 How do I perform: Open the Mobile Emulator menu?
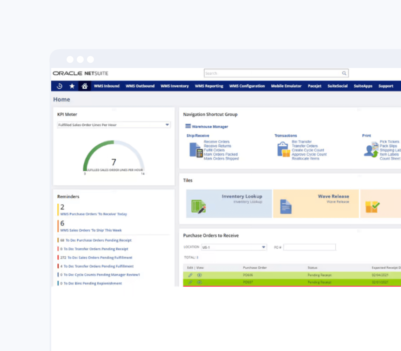point(286,86)
